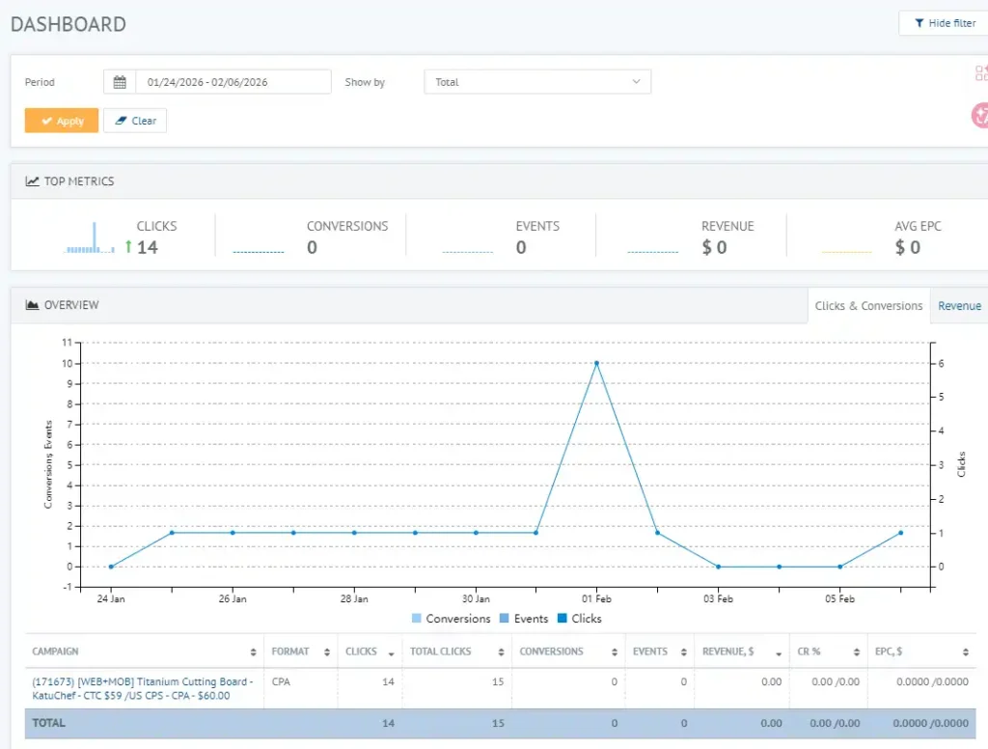Sort by the Campaign column
The width and height of the screenshot is (988, 749).
click(x=145, y=652)
